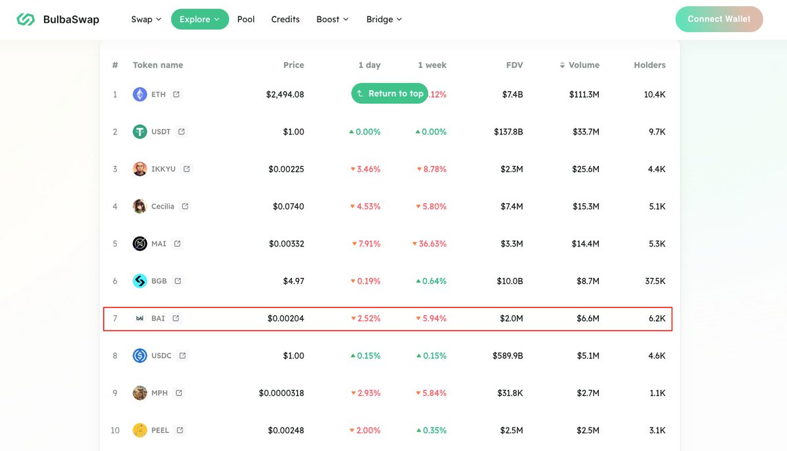Viewport: 787px width, 451px height.
Task: Click the Holders column header
Action: point(650,66)
